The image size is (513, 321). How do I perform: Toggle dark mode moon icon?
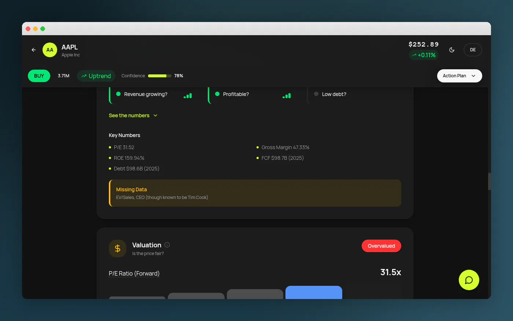coord(452,50)
